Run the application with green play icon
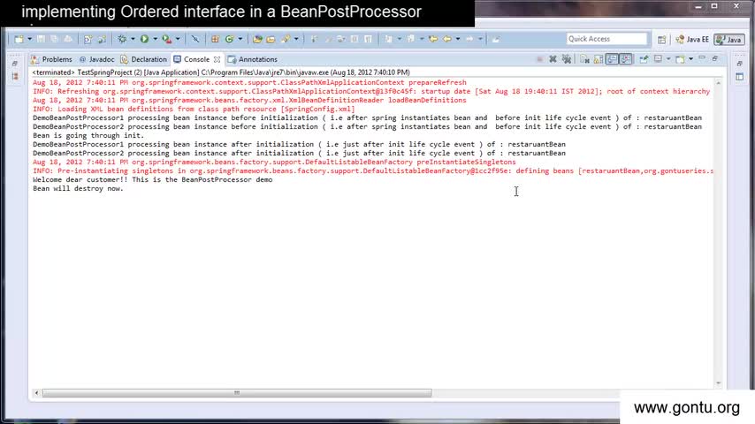 coord(144,39)
